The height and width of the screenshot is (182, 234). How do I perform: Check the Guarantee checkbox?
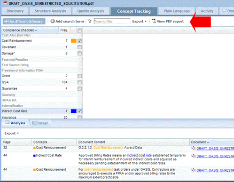[79, 89]
